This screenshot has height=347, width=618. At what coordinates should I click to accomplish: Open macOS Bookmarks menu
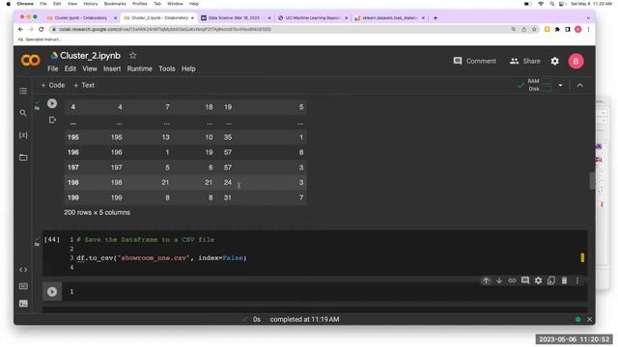tap(115, 4)
